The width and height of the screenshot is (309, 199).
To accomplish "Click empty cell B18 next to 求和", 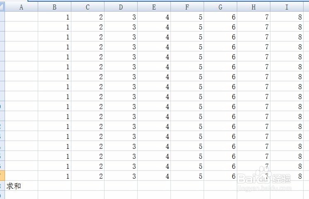I will click(54, 186).
